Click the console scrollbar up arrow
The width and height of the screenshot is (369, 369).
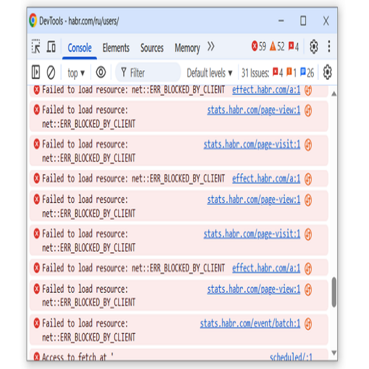coord(334,94)
